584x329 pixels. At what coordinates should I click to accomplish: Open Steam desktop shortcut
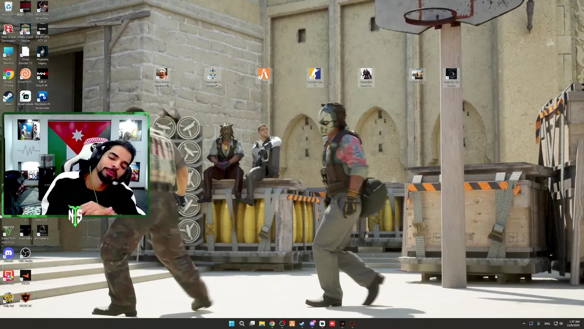(8, 98)
